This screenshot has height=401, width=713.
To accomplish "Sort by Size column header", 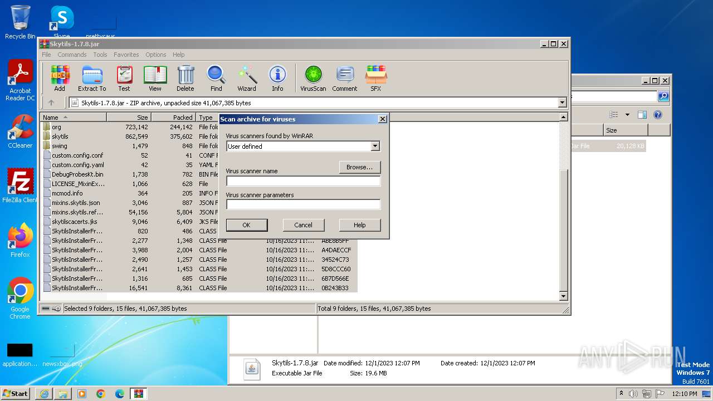I will pyautogui.click(x=129, y=118).
